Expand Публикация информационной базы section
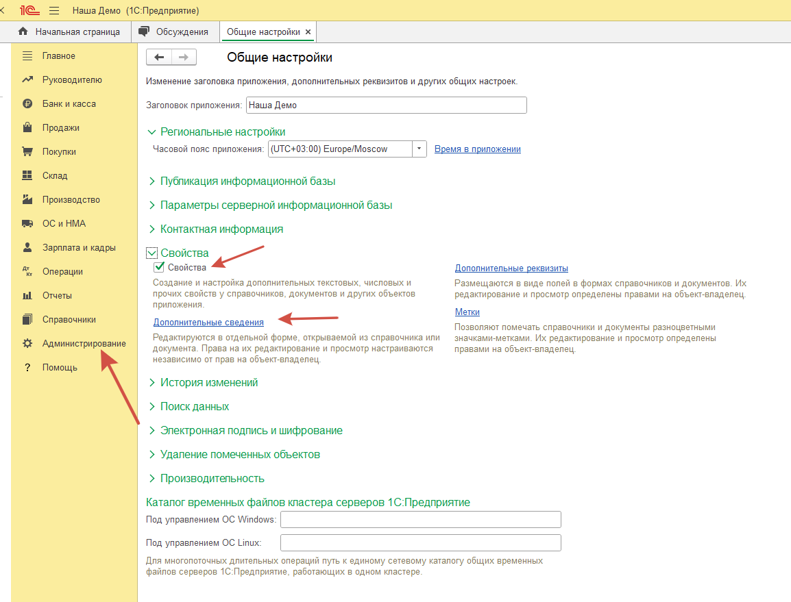791x602 pixels. 152,181
